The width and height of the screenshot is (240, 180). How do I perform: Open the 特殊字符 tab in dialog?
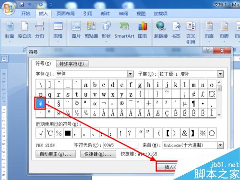(x=72, y=64)
